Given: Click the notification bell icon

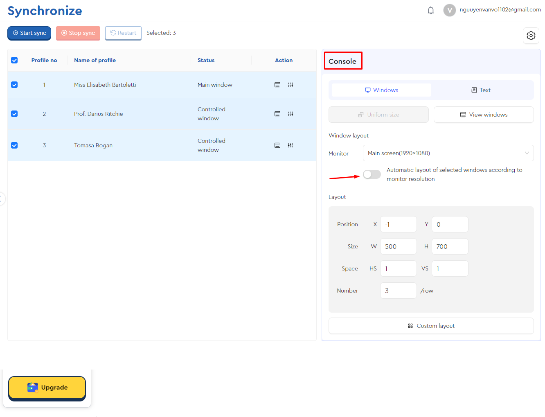Looking at the screenshot, I should (x=430, y=10).
